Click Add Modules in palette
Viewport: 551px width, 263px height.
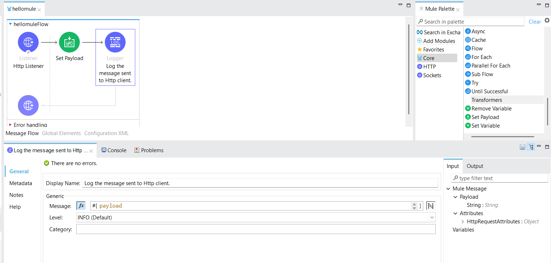[x=437, y=41]
